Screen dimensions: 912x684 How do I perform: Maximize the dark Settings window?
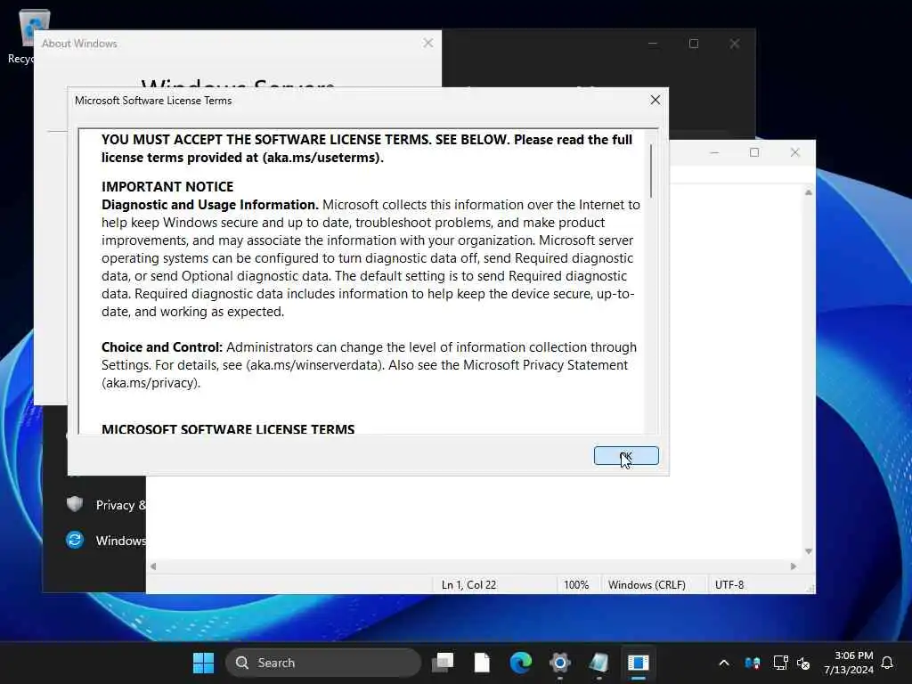point(693,44)
